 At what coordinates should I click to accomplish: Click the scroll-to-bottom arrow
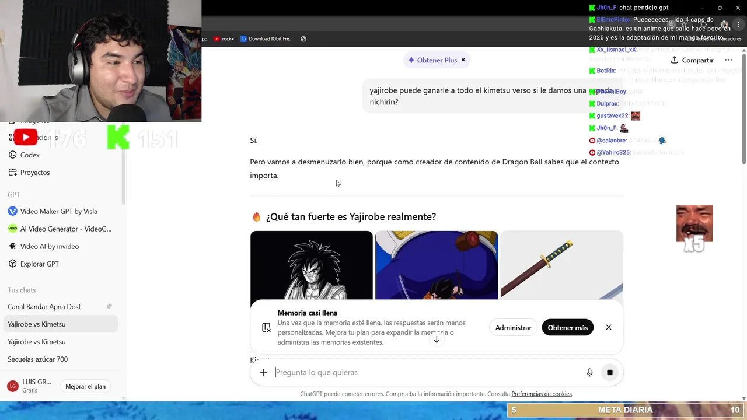point(437,339)
